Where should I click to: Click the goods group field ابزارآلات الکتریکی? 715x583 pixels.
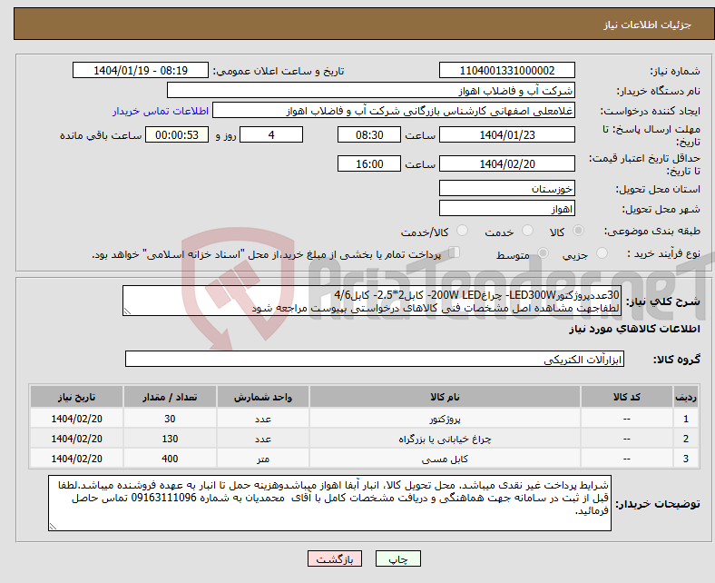pyautogui.click(x=375, y=360)
